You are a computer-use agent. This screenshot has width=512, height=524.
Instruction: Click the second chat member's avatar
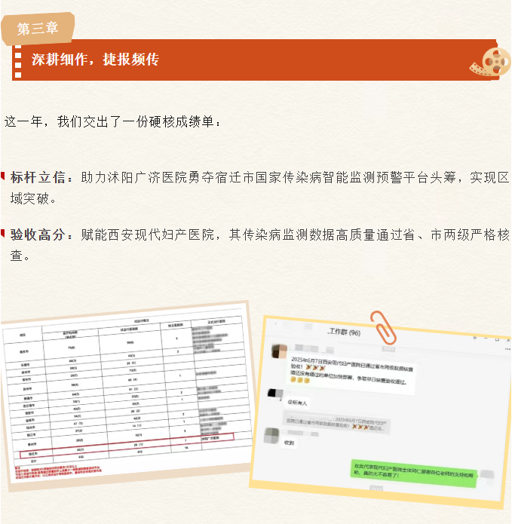tap(275, 394)
